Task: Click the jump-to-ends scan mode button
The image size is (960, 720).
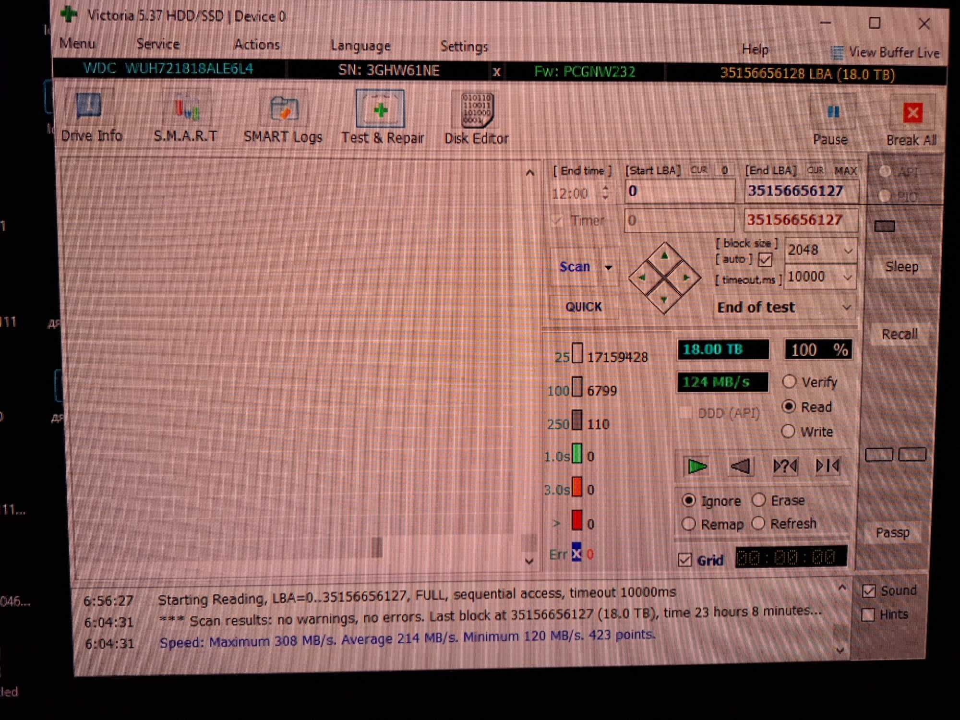Action: 828,466
